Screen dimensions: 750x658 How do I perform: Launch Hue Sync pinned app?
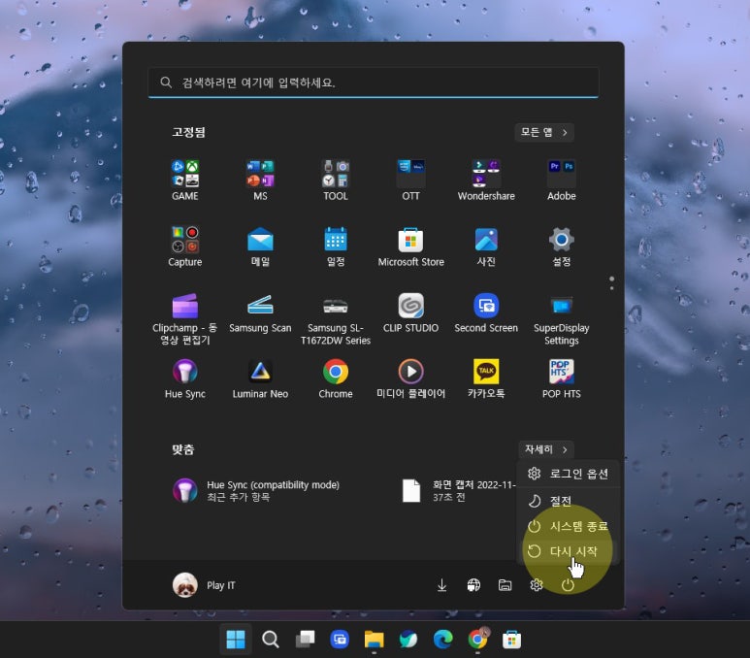tap(185, 379)
